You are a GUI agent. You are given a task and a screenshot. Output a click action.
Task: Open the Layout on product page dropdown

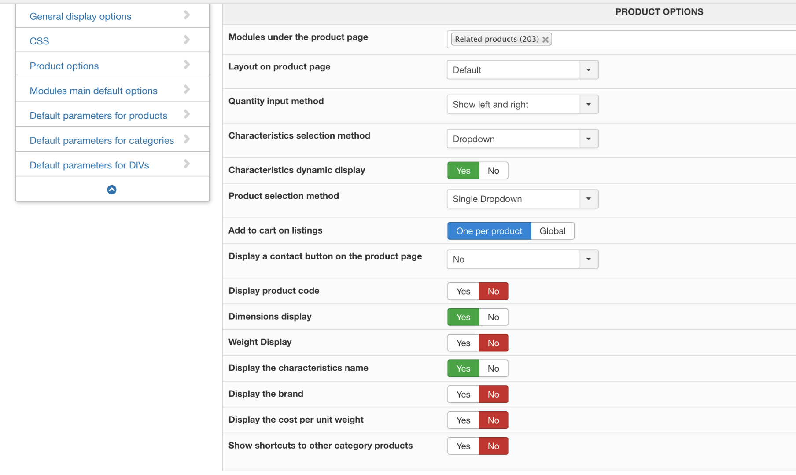tap(522, 70)
